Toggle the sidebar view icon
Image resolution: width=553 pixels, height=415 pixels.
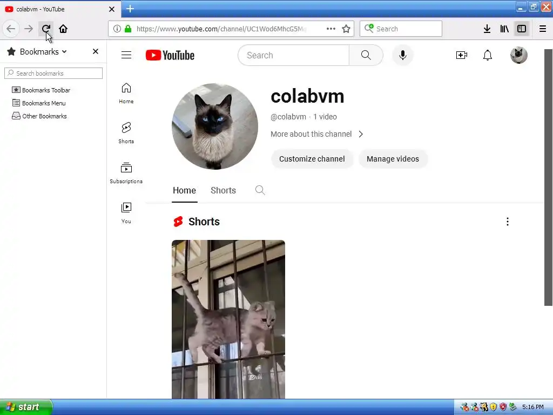(522, 29)
